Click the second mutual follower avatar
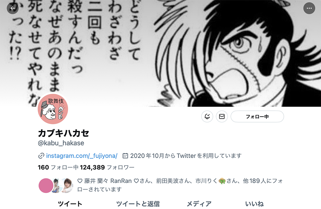This screenshot has height=209, width=321. click(56, 185)
